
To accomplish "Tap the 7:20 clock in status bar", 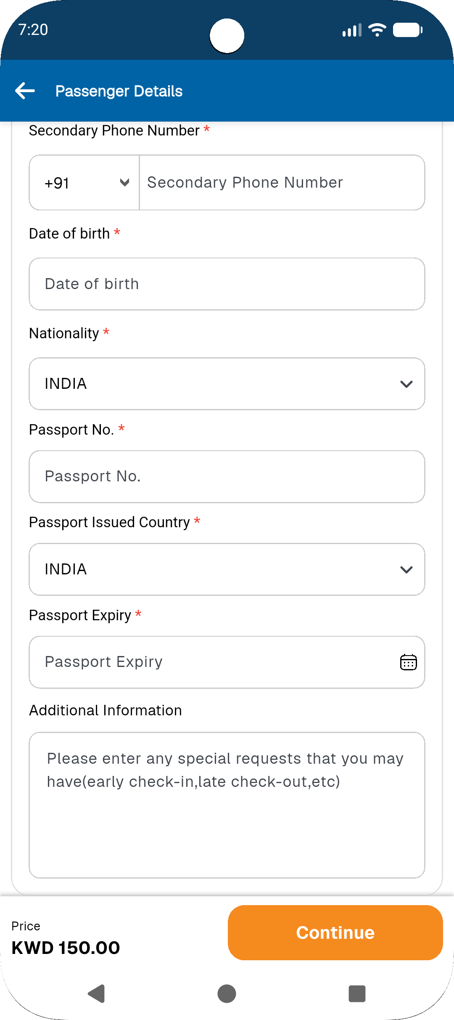I will click(33, 30).
